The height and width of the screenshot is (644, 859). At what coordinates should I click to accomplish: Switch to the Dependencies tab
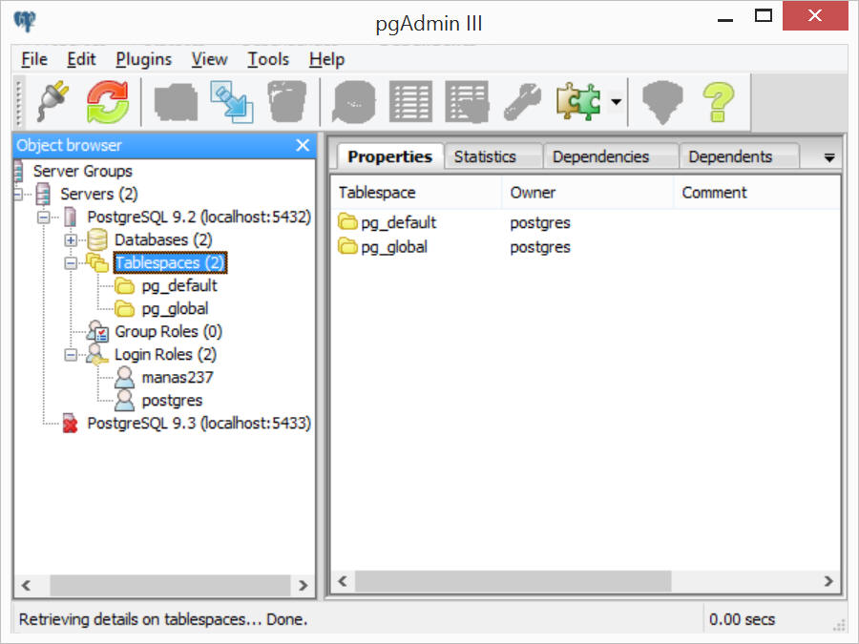600,156
